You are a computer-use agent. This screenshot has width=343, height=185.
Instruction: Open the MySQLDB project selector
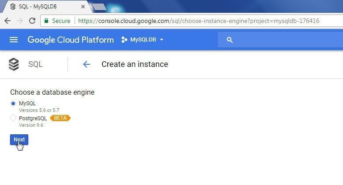[x=142, y=40]
